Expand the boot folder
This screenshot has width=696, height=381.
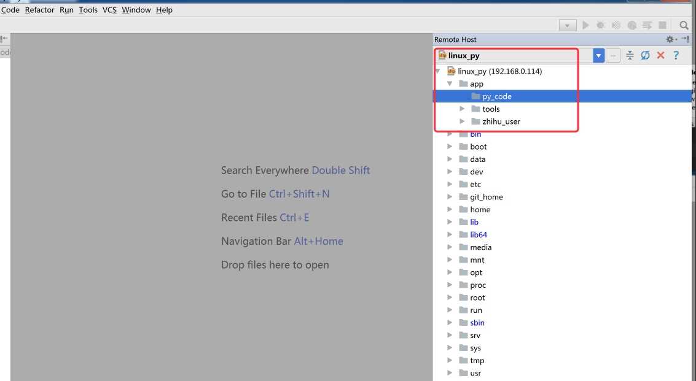click(450, 147)
